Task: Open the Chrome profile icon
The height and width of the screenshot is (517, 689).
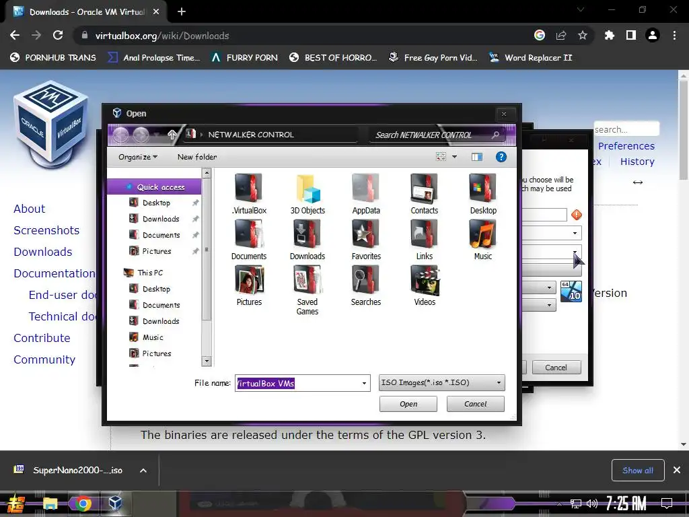Action: click(653, 35)
